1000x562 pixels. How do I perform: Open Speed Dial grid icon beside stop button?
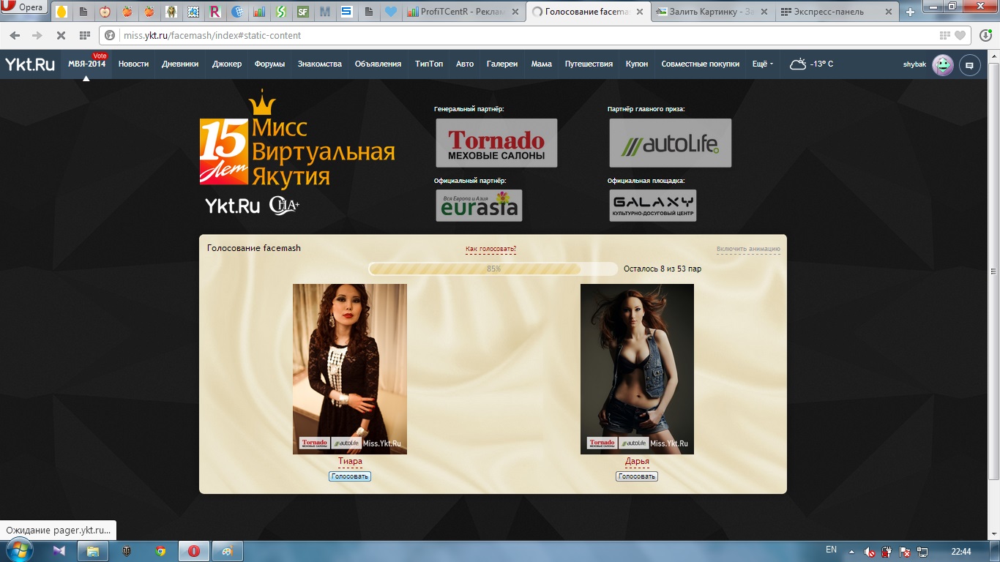point(84,35)
